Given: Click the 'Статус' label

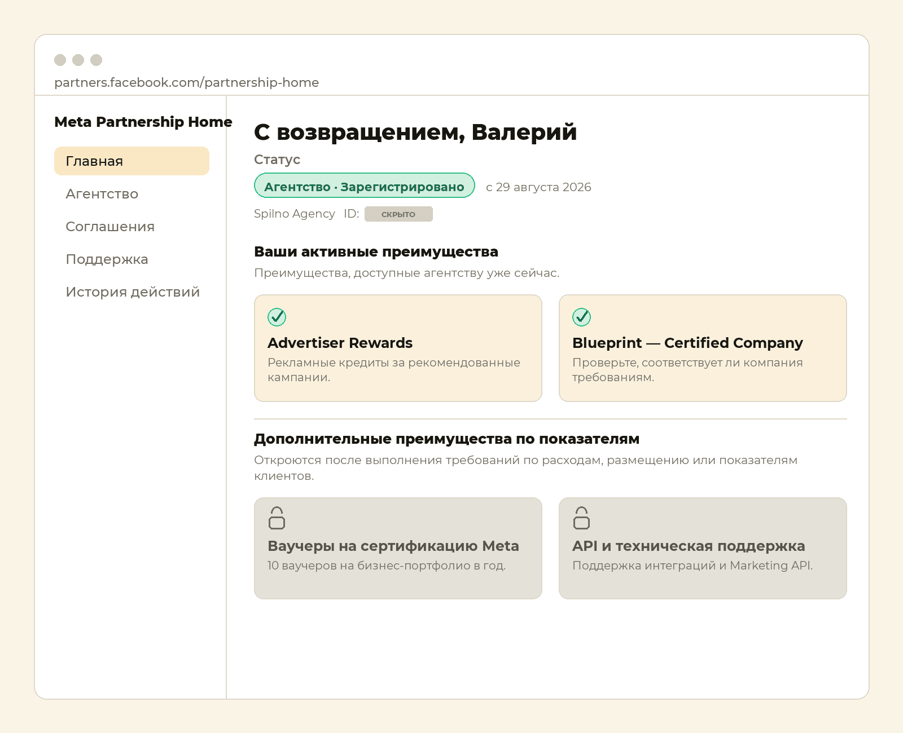Looking at the screenshot, I should click(x=277, y=160).
